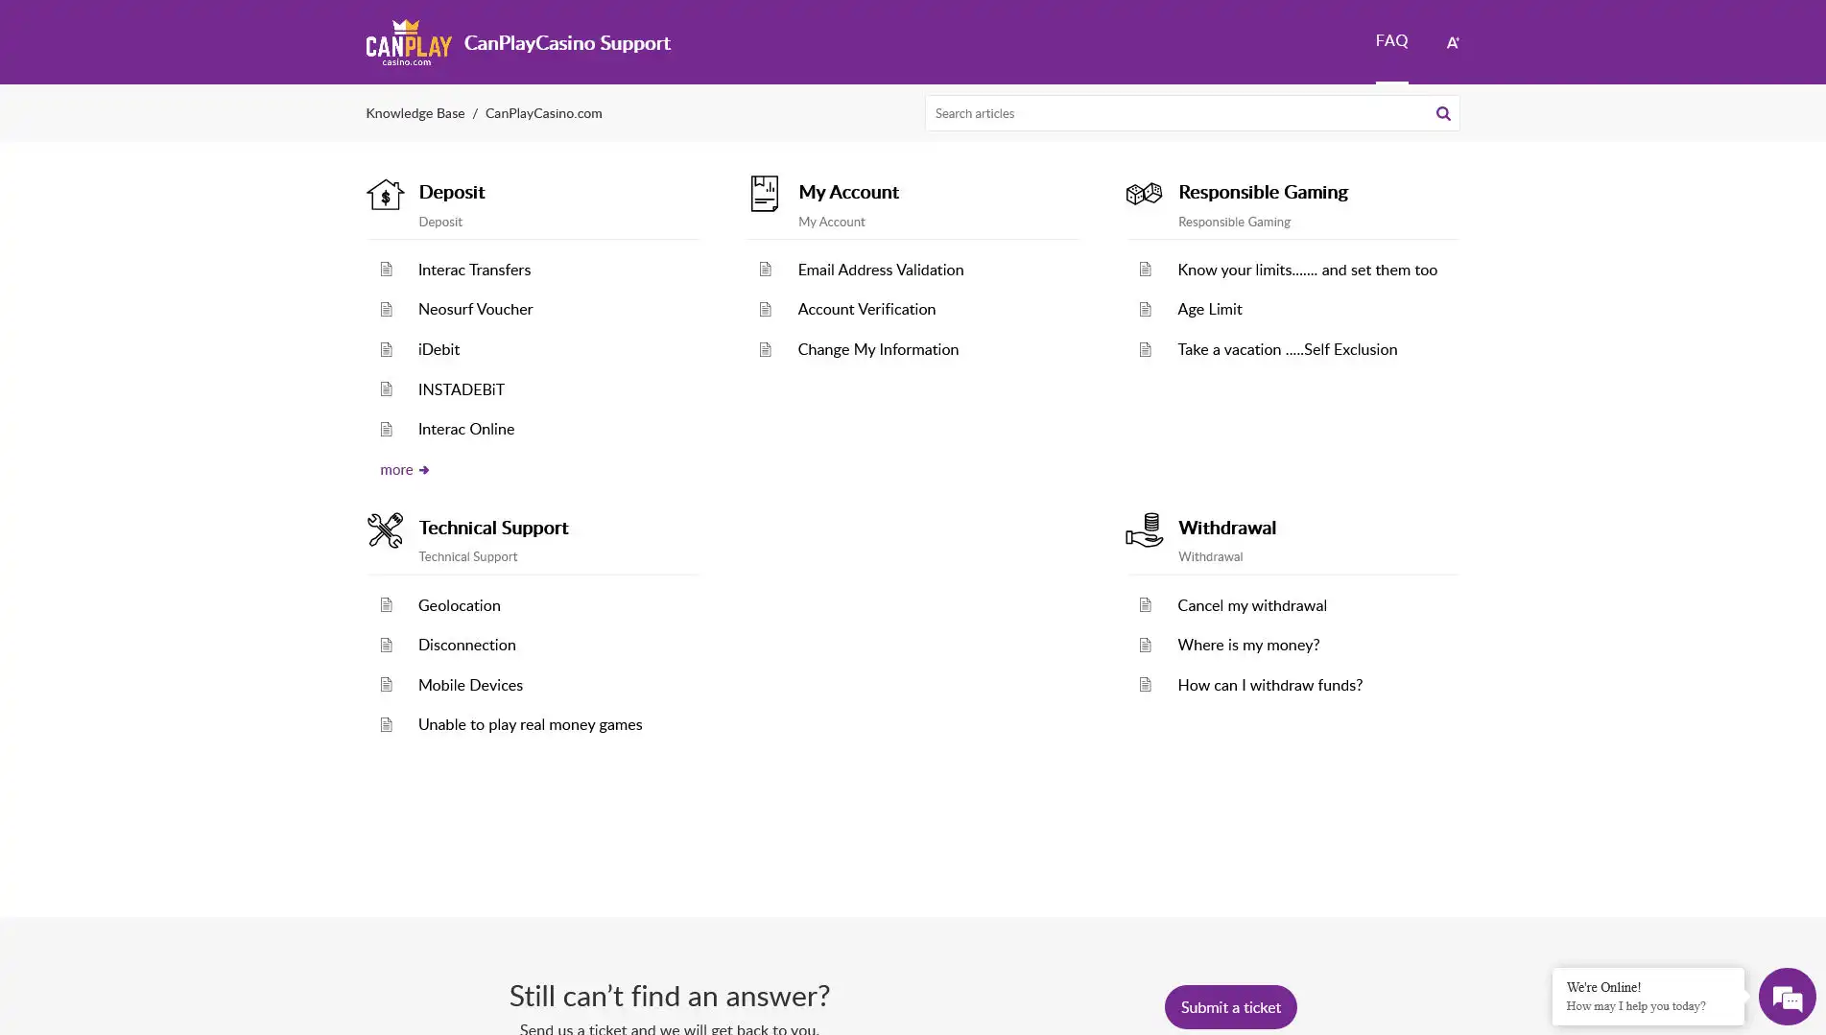Click document icon beside Account Verification
Viewport: 1826px width, 1035px height.
[766, 309]
